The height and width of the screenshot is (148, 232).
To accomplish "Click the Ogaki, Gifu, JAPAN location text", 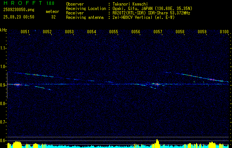I will pos(152,9).
